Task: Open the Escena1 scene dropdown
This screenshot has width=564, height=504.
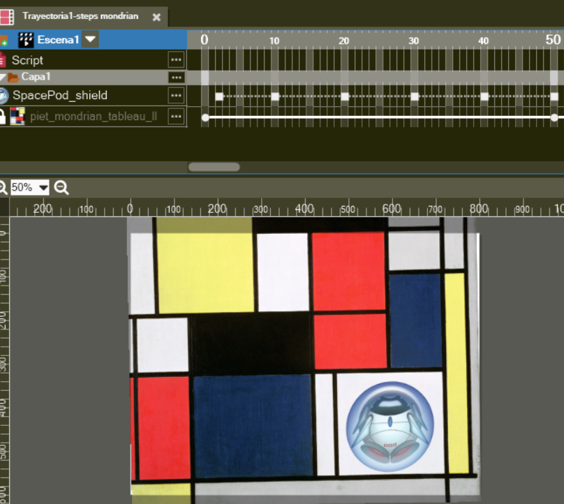Action: coord(90,40)
